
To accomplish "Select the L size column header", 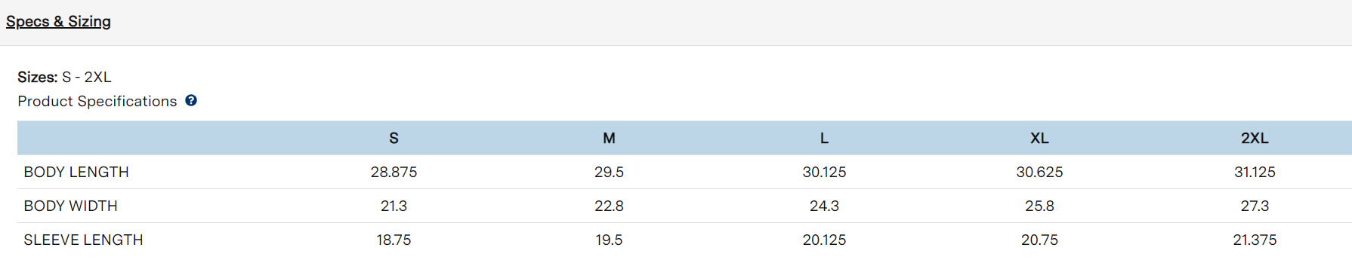I will tap(824, 138).
